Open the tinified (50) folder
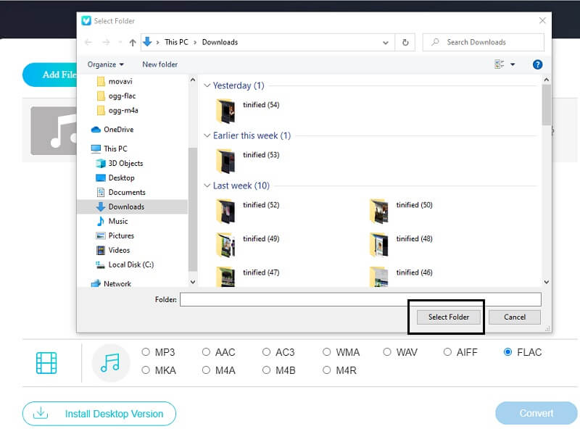The height and width of the screenshot is (442, 580). [379, 209]
